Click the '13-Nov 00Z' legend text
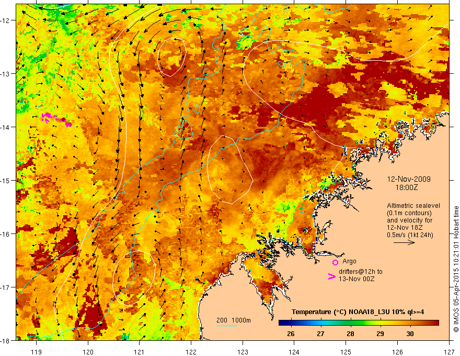The height and width of the screenshot is (356, 460). pyautogui.click(x=356, y=279)
